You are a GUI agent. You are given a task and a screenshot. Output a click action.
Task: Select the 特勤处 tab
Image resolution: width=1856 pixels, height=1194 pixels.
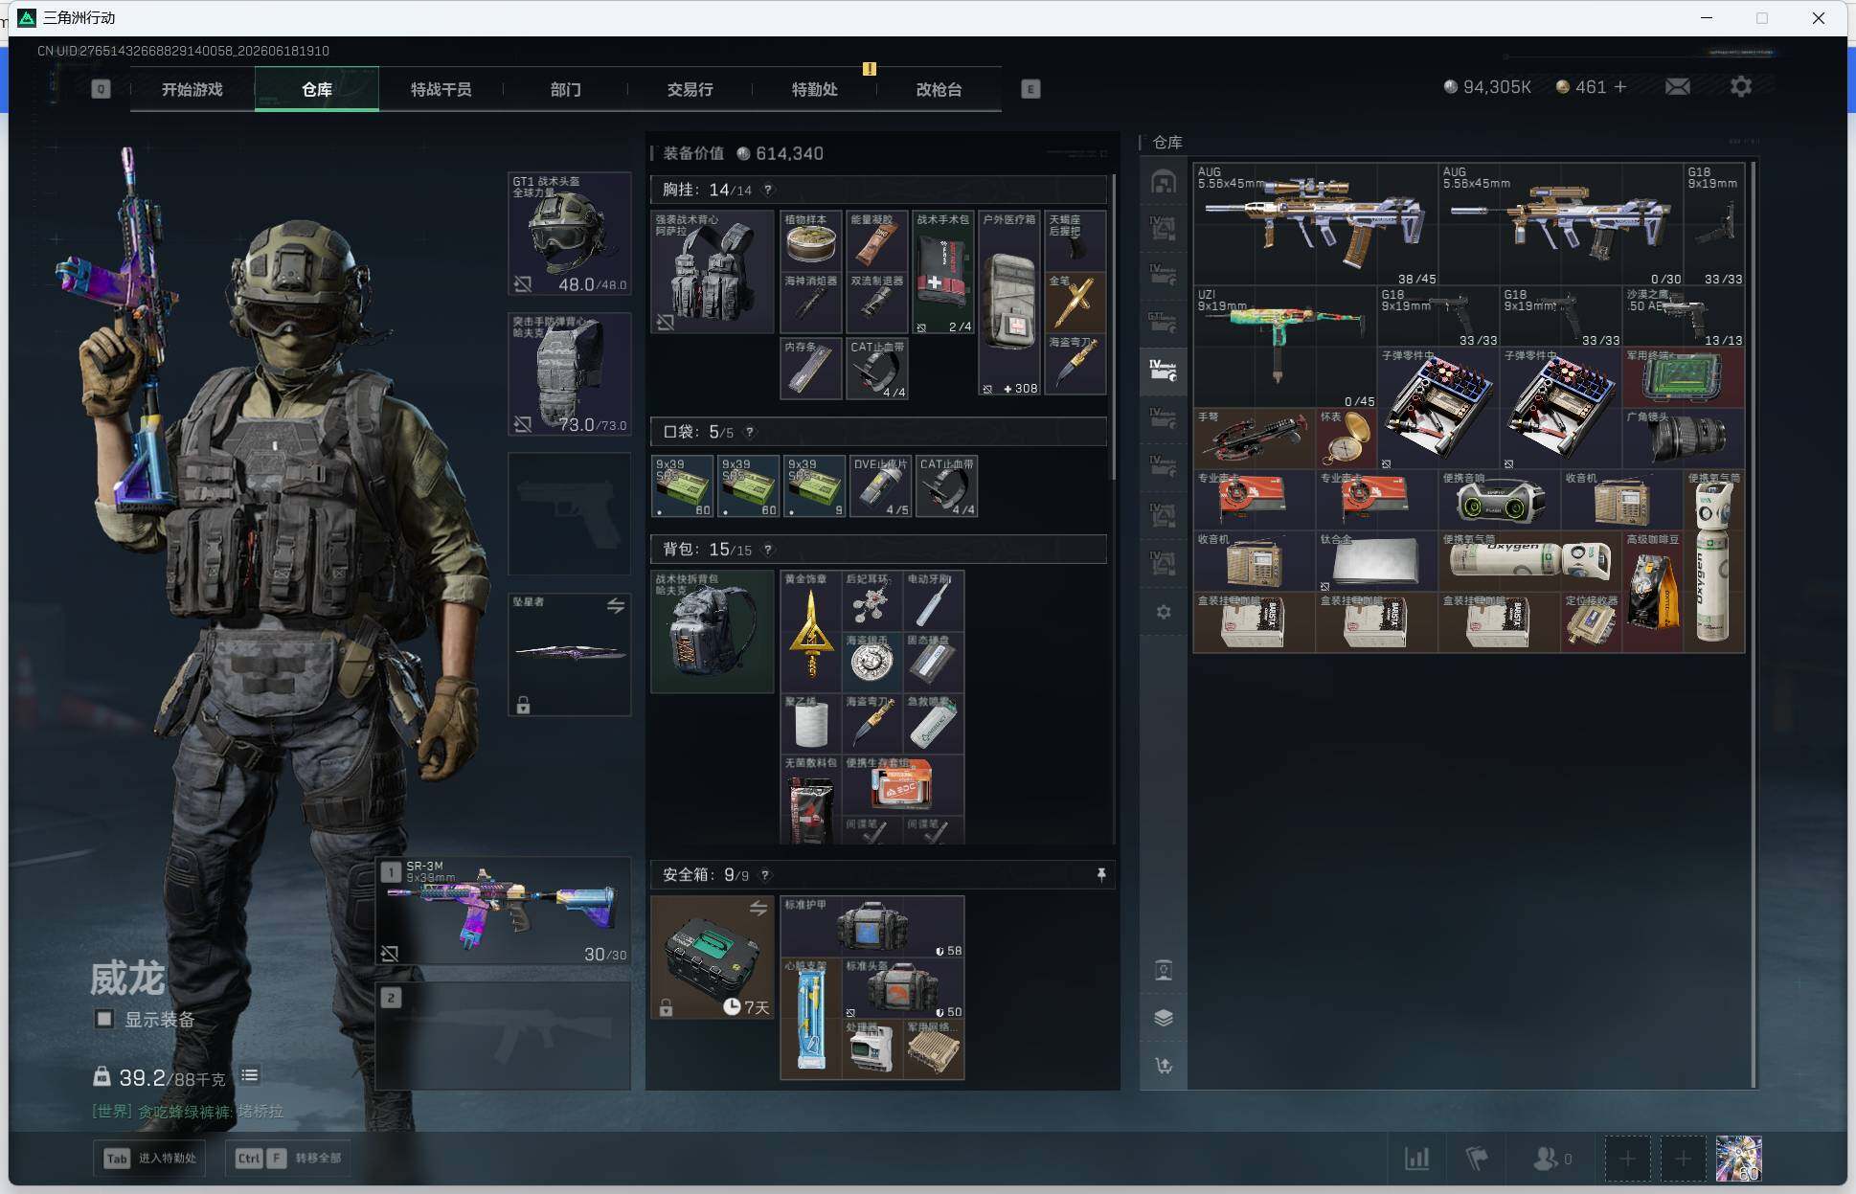click(x=814, y=89)
